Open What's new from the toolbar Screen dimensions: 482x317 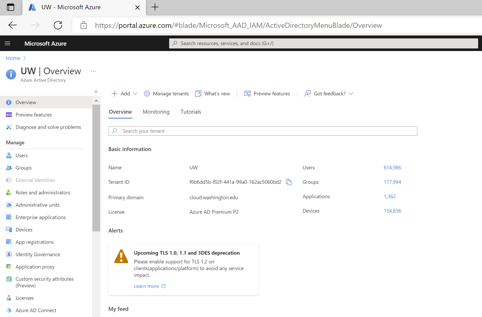(212, 94)
